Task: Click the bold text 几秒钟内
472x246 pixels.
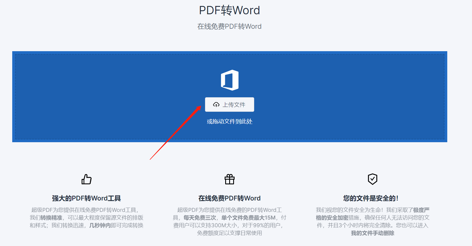Action: [x=100, y=226]
